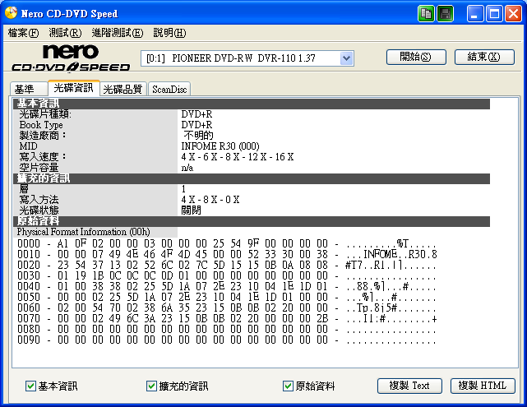
Task: Click the 基本資訊 section header
Action: pos(252,104)
